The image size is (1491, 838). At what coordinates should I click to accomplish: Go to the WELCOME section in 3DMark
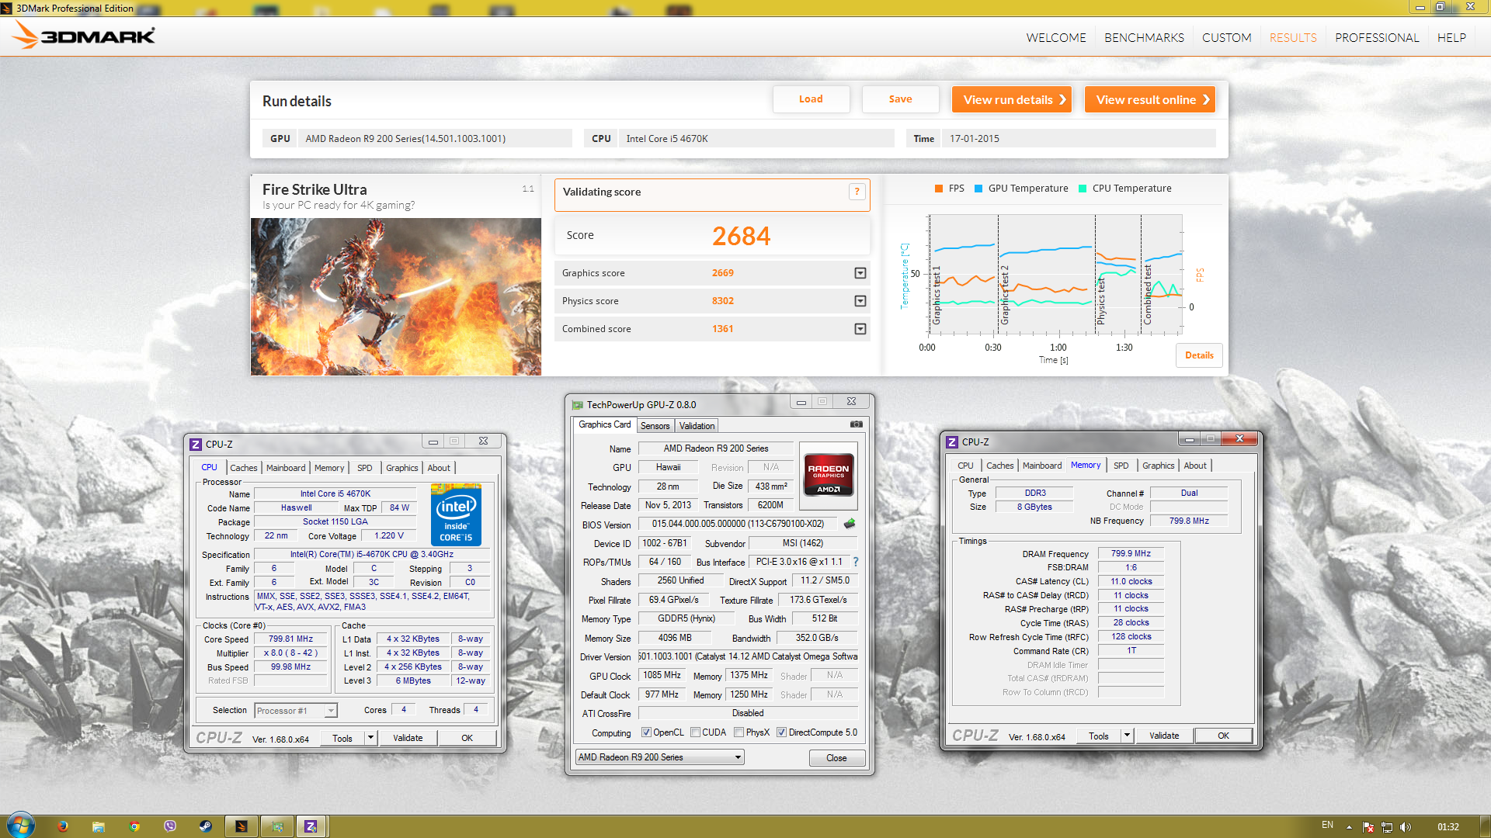1056,37
